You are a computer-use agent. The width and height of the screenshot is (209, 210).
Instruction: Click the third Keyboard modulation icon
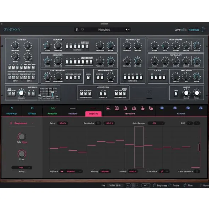point(125,108)
